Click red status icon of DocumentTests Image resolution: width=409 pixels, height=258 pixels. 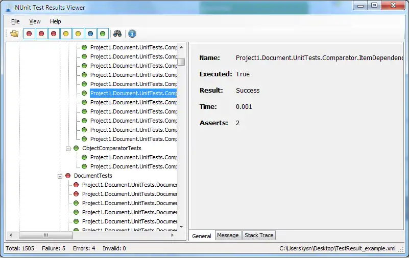(x=68, y=176)
